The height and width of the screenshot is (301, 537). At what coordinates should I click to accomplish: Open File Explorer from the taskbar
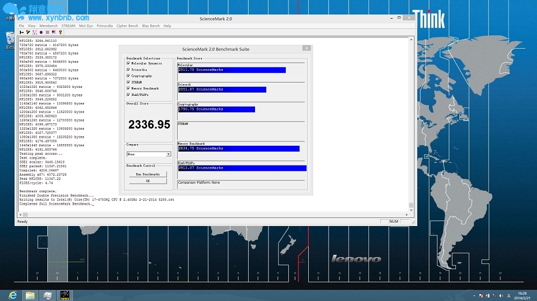click(x=30, y=295)
